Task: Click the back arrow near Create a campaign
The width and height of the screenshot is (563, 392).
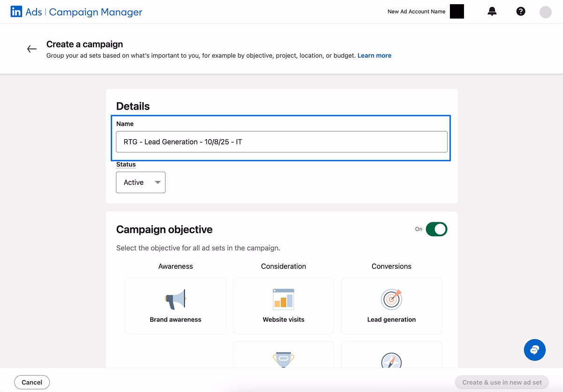Action: click(31, 49)
